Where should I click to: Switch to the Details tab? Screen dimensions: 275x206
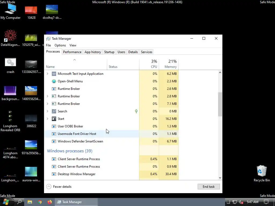pyautogui.click(x=133, y=52)
